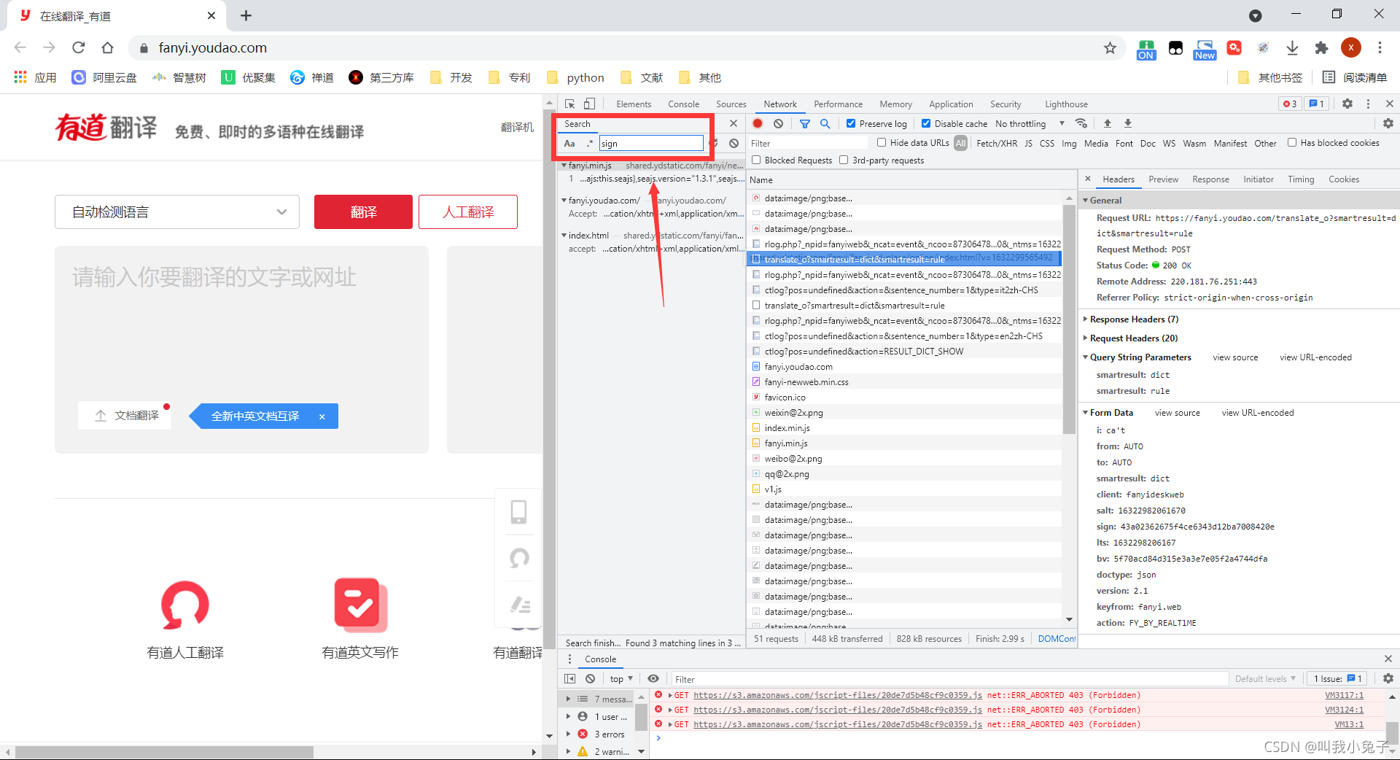
Task: Open python bookmark folder
Action: point(575,77)
